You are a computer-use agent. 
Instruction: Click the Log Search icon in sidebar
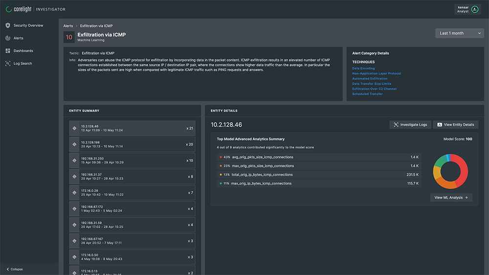coord(8,63)
